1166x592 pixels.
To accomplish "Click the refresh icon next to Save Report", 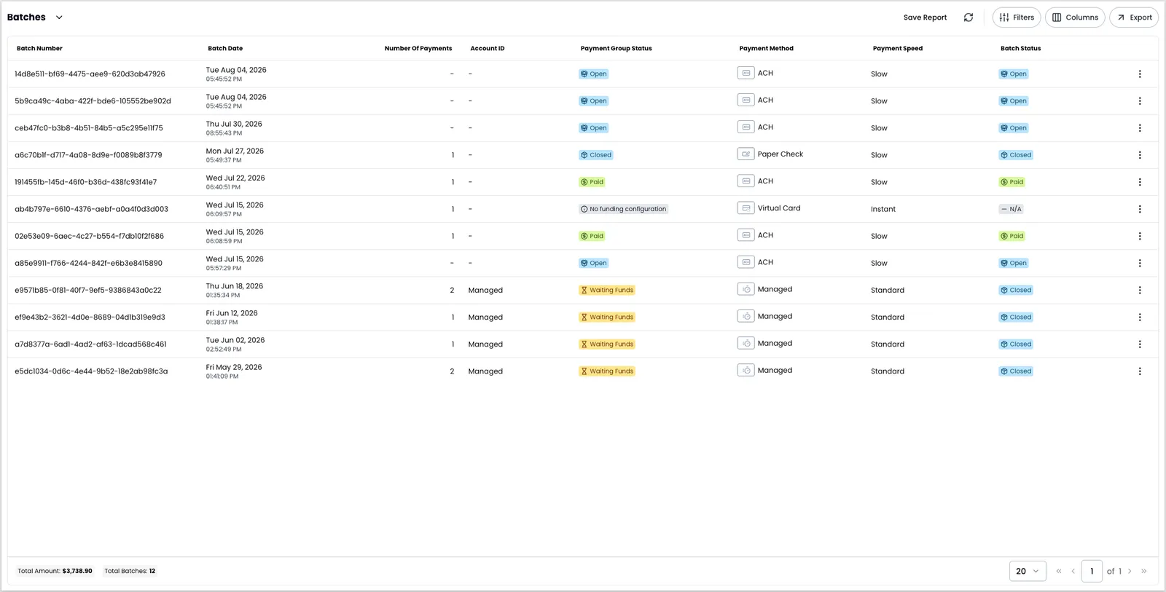I will point(969,17).
